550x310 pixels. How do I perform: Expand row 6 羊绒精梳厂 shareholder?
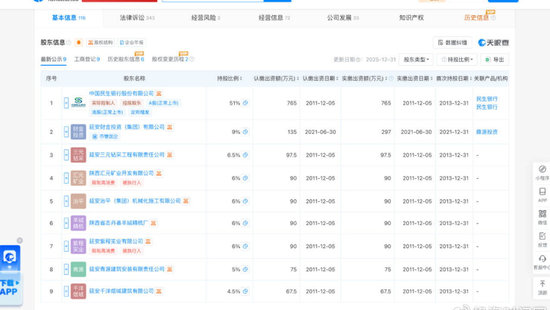coord(66,223)
